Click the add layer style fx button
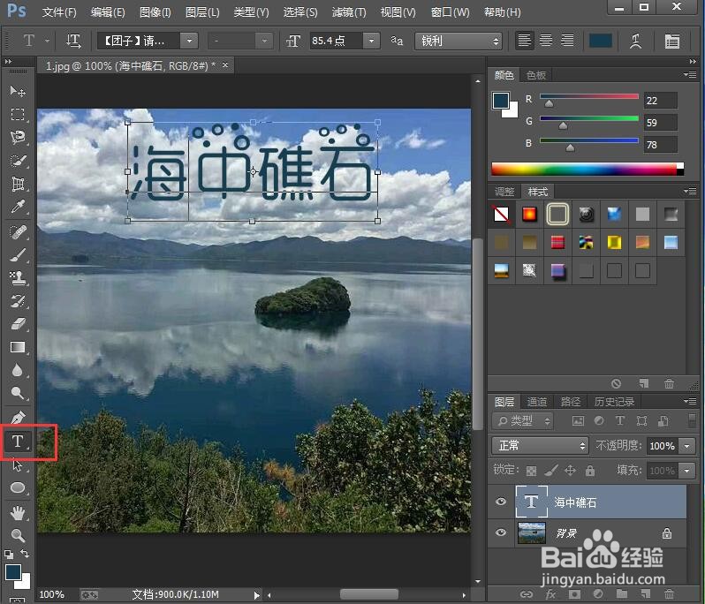 pyautogui.click(x=550, y=594)
